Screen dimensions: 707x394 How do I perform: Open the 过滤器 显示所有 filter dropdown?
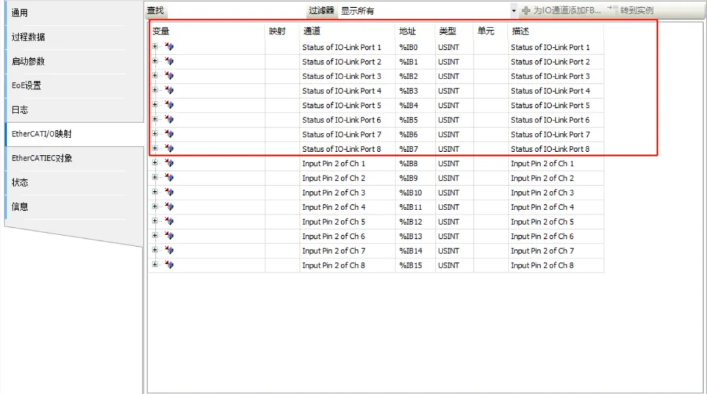point(513,10)
